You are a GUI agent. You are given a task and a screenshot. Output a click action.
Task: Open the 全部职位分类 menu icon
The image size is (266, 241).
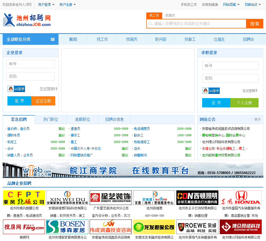coord(53,40)
